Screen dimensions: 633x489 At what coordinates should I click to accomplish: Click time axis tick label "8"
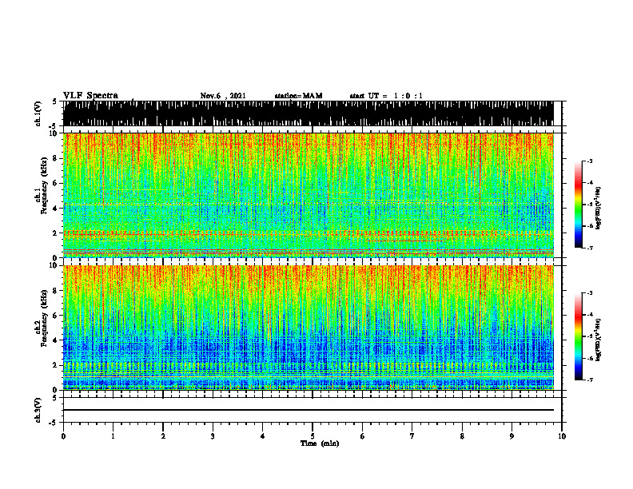coord(462,436)
